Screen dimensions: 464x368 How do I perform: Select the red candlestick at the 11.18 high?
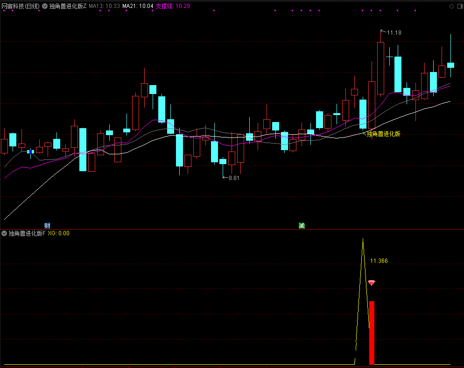[380, 68]
